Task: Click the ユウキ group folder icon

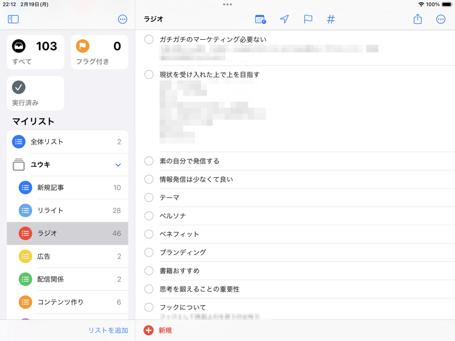Action: (19, 164)
